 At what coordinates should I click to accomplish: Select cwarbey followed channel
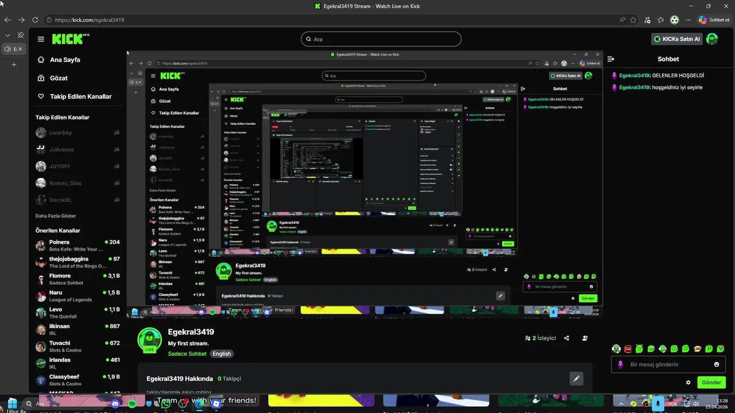click(x=78, y=133)
